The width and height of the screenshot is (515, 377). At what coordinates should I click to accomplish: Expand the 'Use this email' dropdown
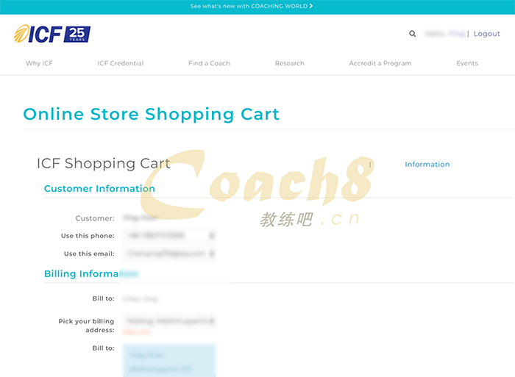[170, 254]
